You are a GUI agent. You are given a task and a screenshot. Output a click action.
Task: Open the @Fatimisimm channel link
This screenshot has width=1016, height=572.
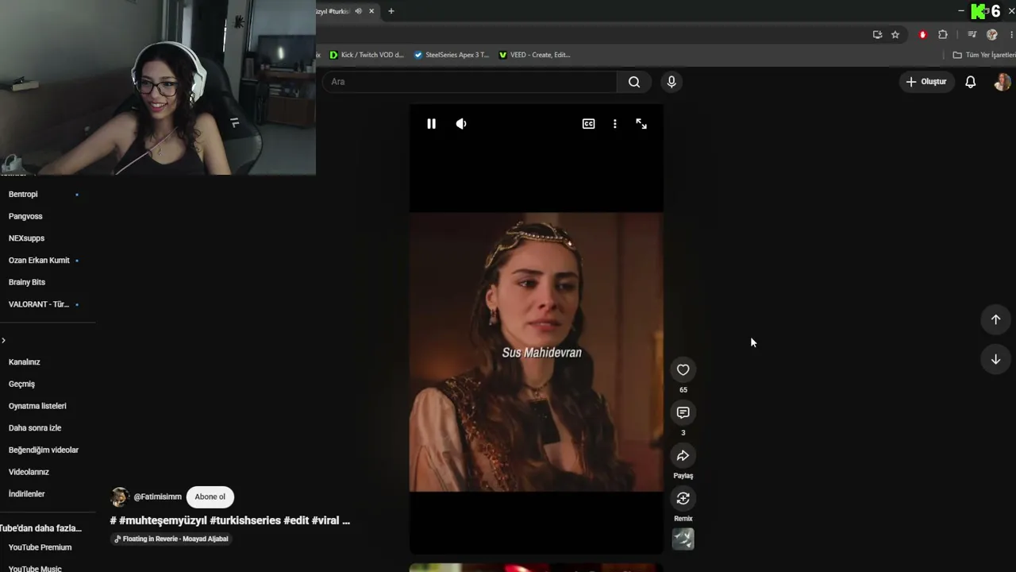[157, 497]
